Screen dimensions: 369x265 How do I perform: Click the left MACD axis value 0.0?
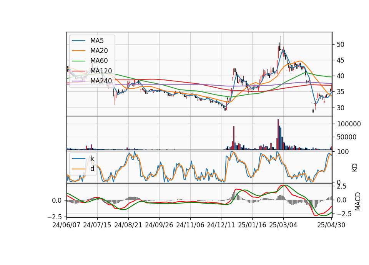tap(57, 200)
